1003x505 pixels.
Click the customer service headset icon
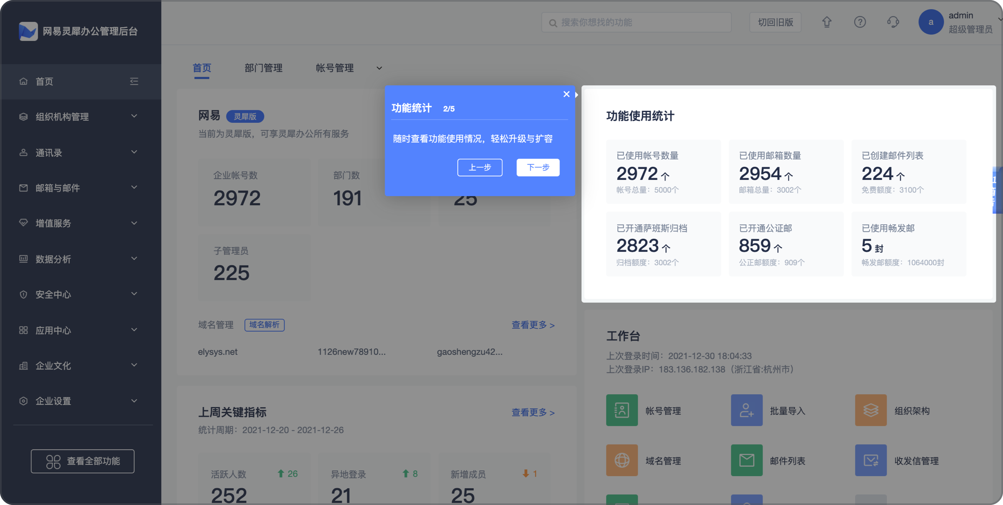(x=893, y=22)
